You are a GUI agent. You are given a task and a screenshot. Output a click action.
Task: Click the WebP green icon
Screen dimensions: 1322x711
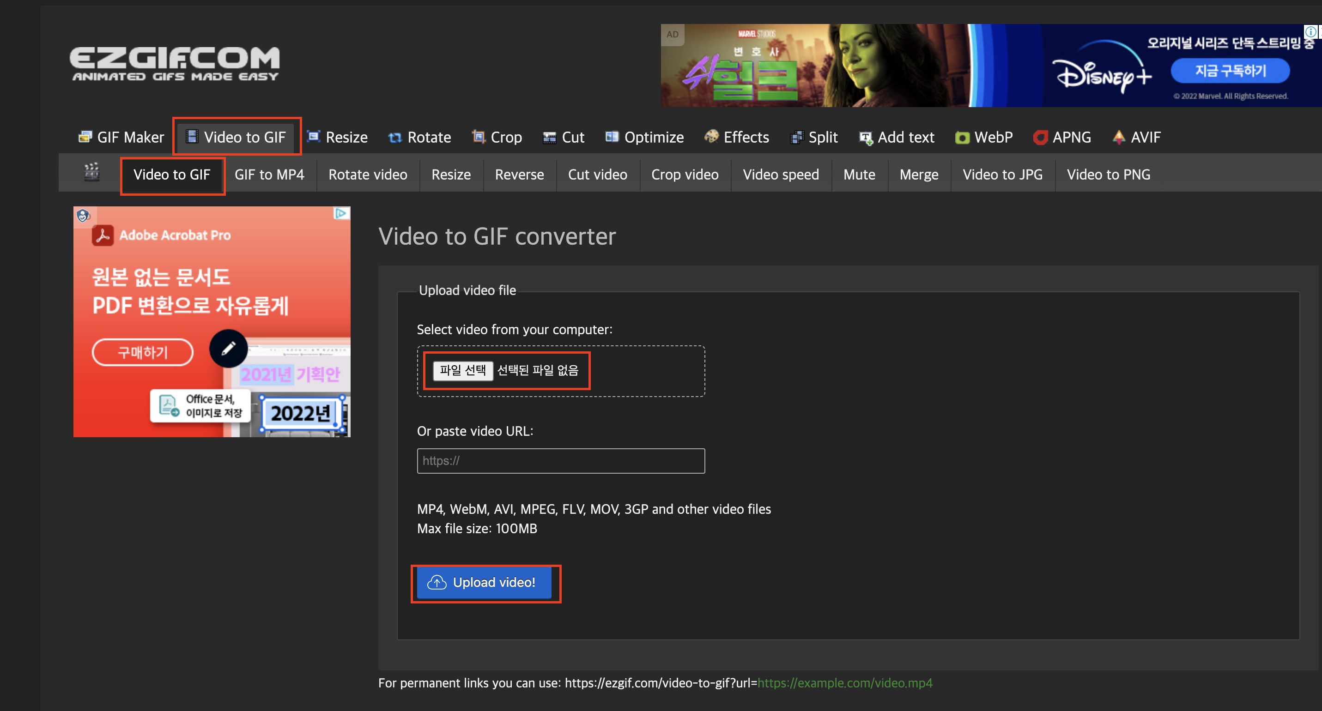click(x=962, y=138)
